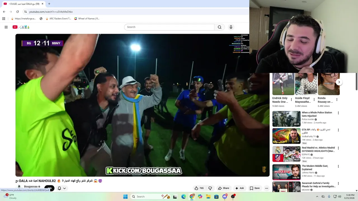Join the Bougassaa channel membership

(50, 188)
